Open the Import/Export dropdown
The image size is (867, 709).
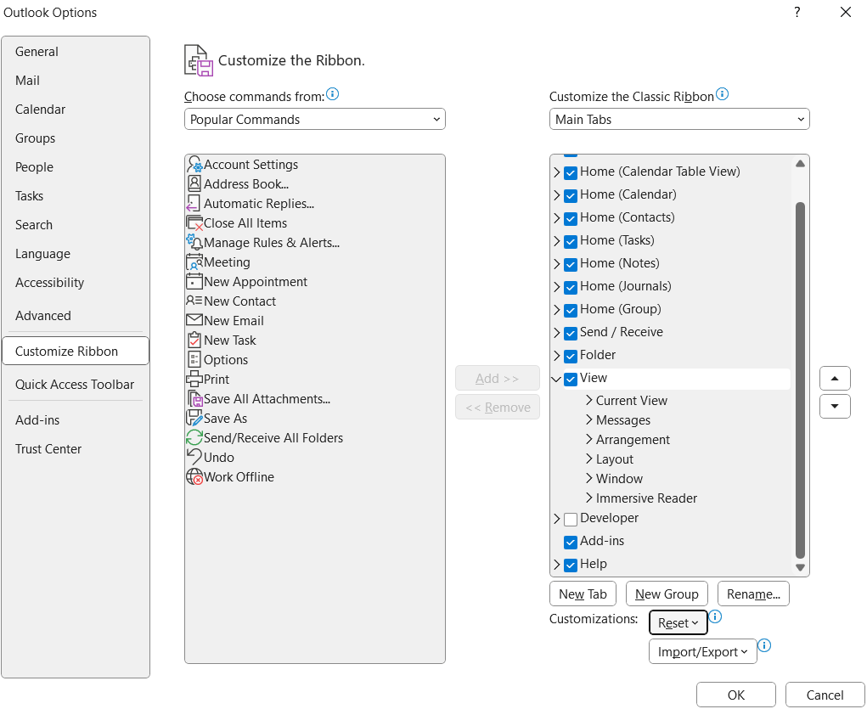[702, 651]
